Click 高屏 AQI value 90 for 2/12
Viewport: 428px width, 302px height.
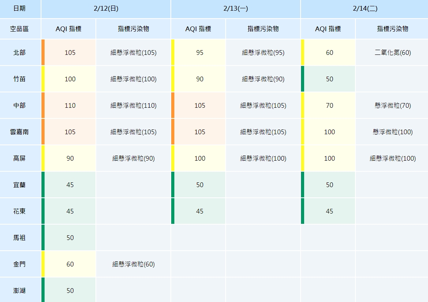tap(70, 158)
